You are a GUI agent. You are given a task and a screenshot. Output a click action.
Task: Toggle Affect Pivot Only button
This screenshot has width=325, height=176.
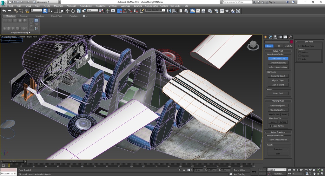[x=278, y=58]
